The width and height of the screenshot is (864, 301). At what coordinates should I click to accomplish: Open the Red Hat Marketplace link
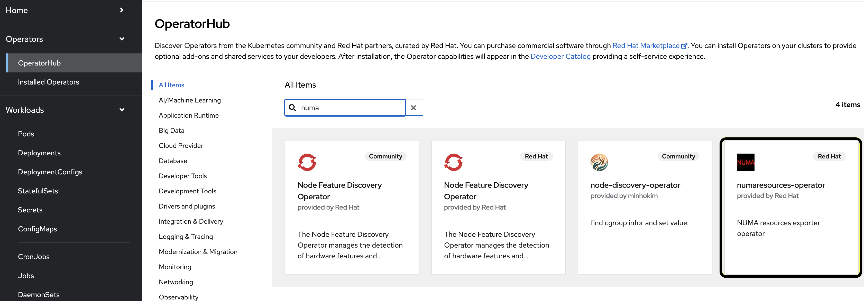[x=646, y=45]
